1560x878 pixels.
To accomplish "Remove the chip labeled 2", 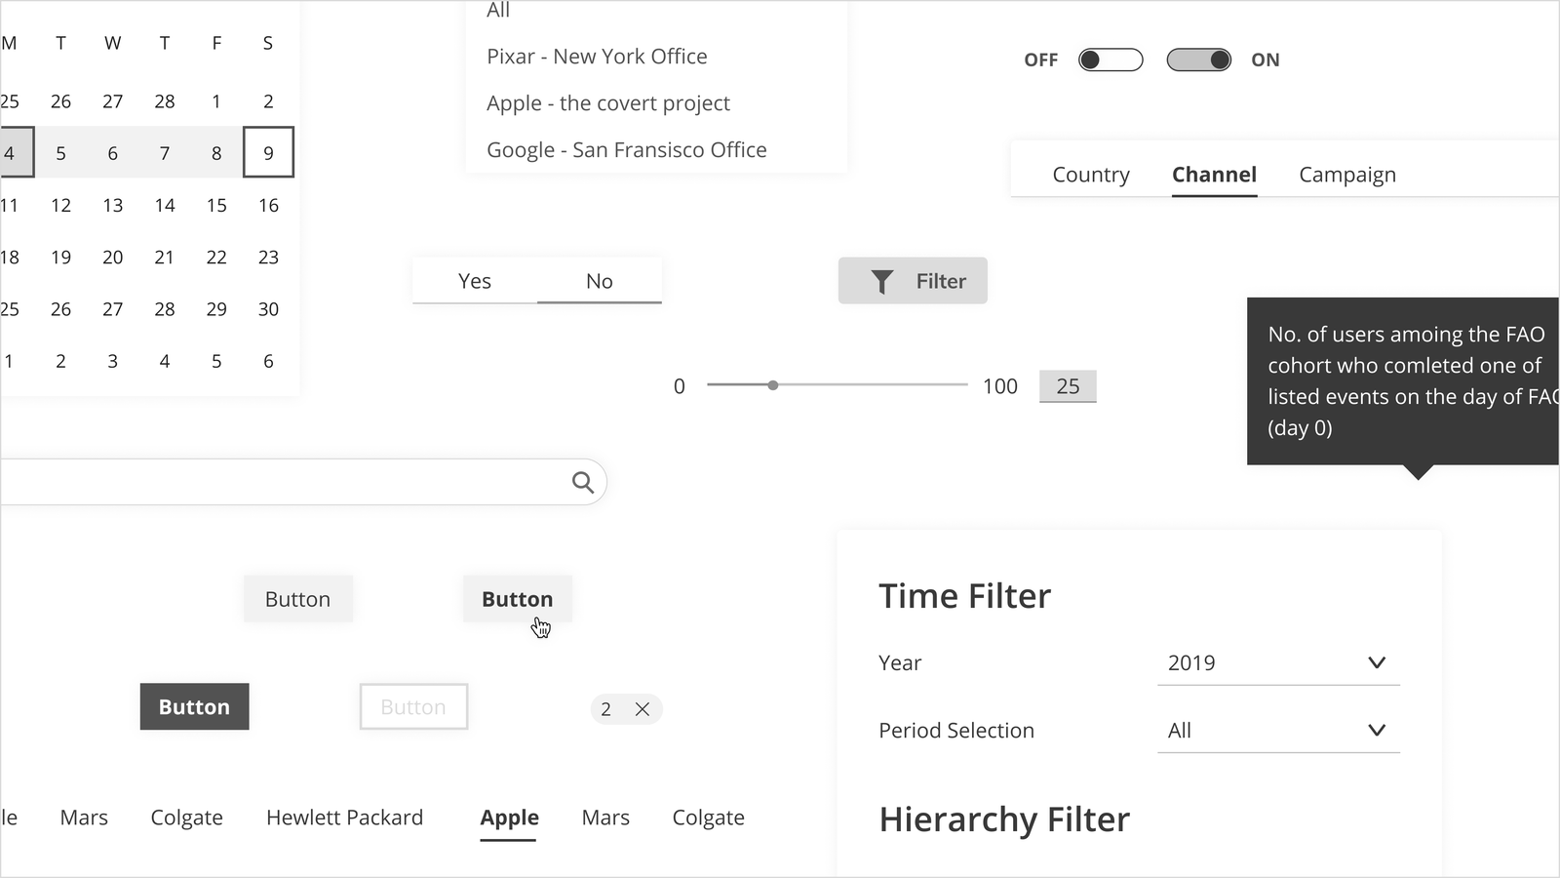I will (x=643, y=709).
